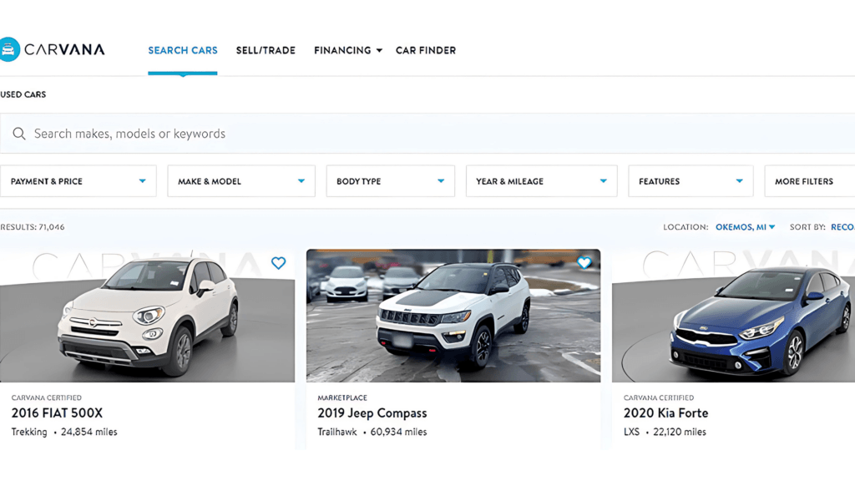Screen dimensions: 855x481
Task: Open the Search Cars tab
Action: coord(183,50)
